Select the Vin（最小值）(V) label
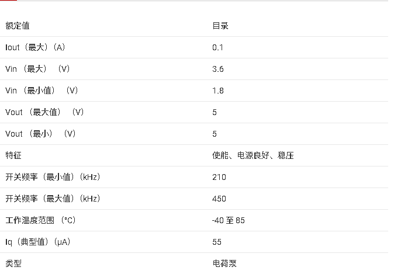The width and height of the screenshot is (394, 274). 42,91
